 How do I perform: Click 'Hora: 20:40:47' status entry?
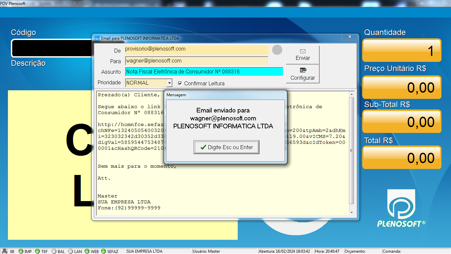[328, 251]
